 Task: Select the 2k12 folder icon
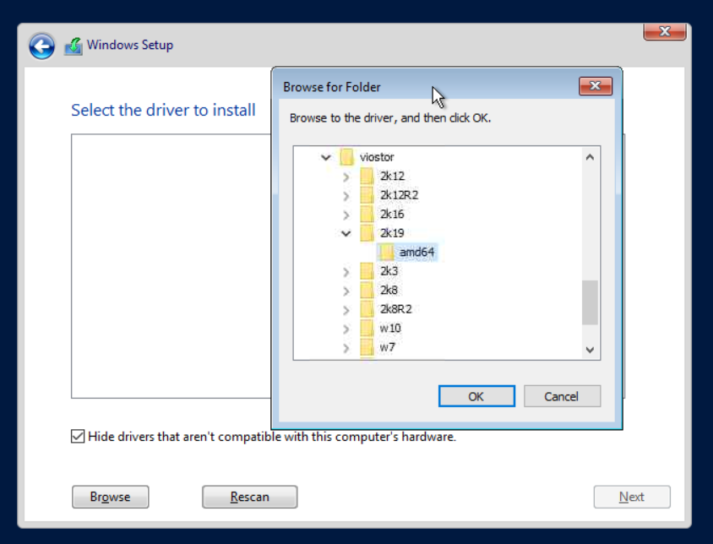coord(367,176)
